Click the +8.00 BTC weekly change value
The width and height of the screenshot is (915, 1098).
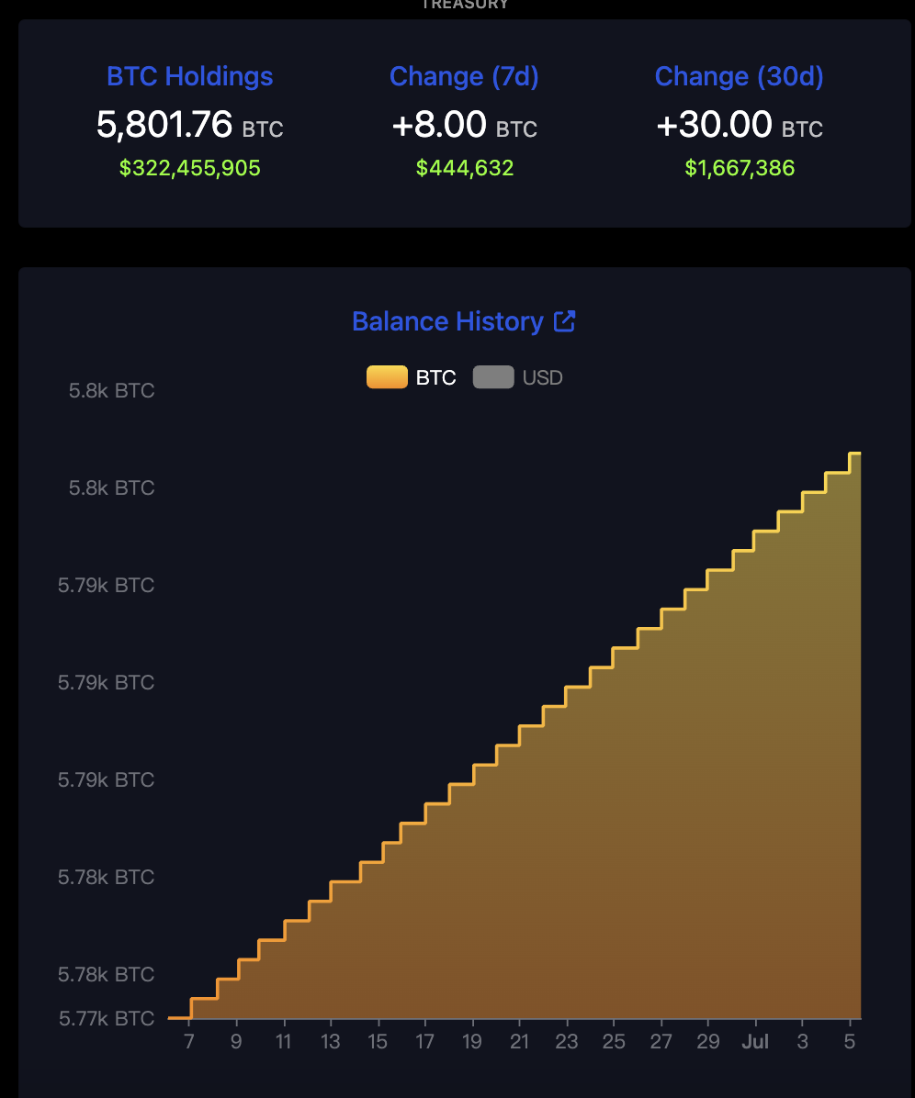(439, 125)
